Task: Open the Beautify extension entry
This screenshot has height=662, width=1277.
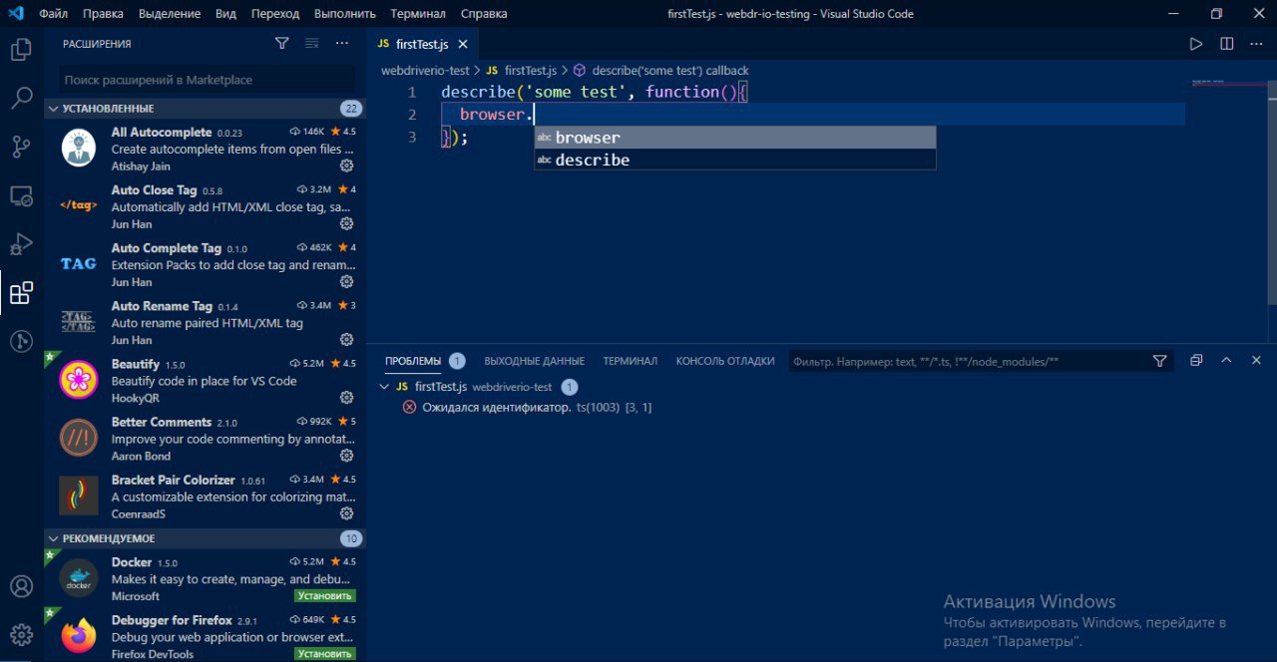Action: click(205, 380)
